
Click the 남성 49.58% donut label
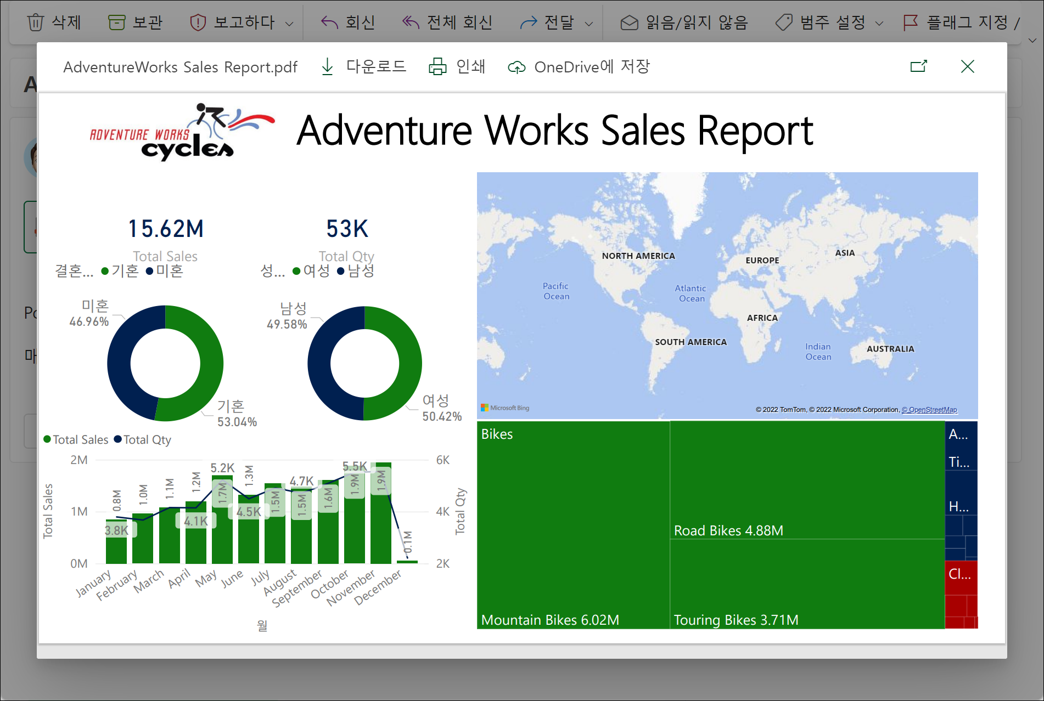287,316
